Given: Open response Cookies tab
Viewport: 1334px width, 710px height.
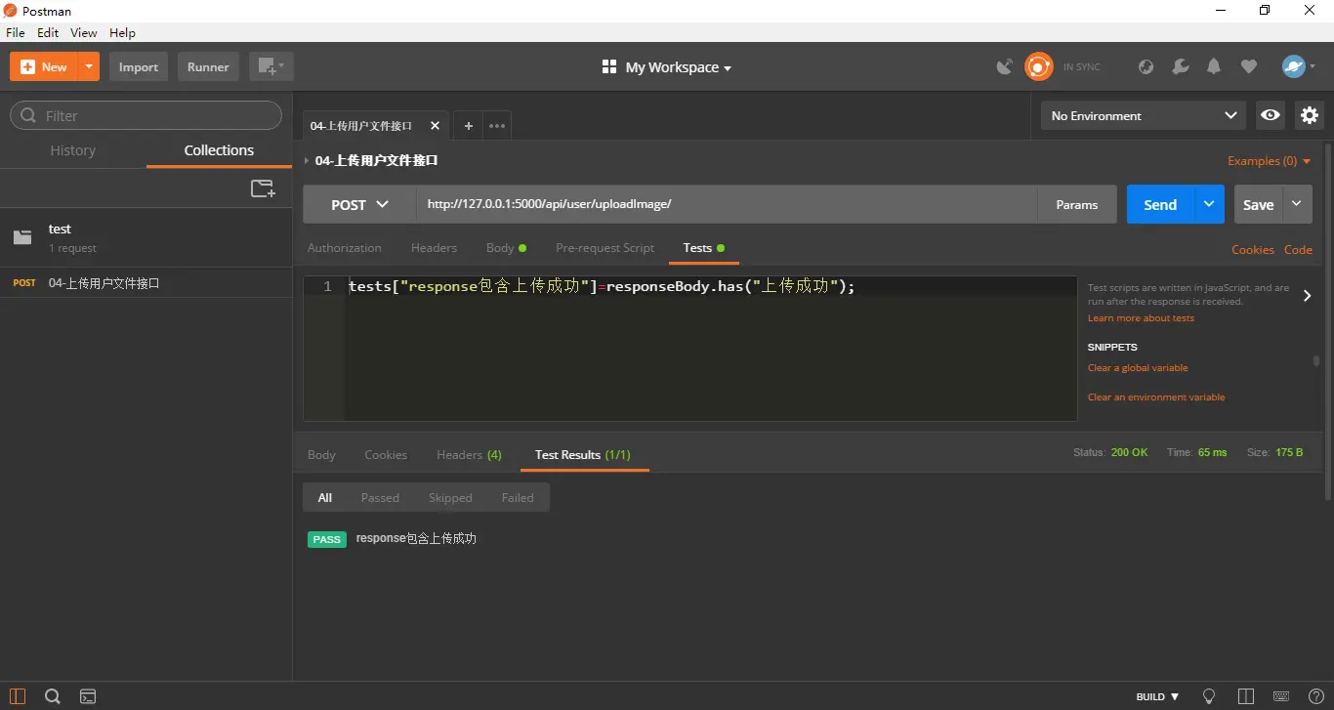Looking at the screenshot, I should click(x=386, y=455).
